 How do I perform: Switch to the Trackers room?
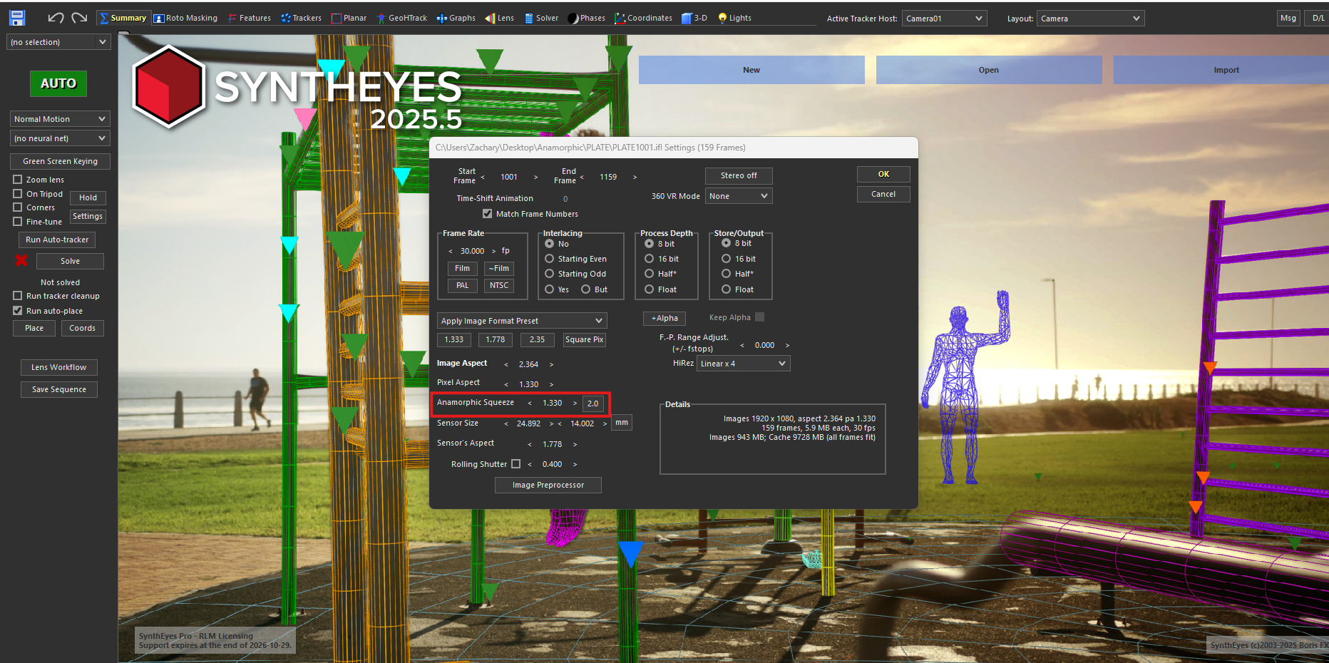(x=301, y=18)
